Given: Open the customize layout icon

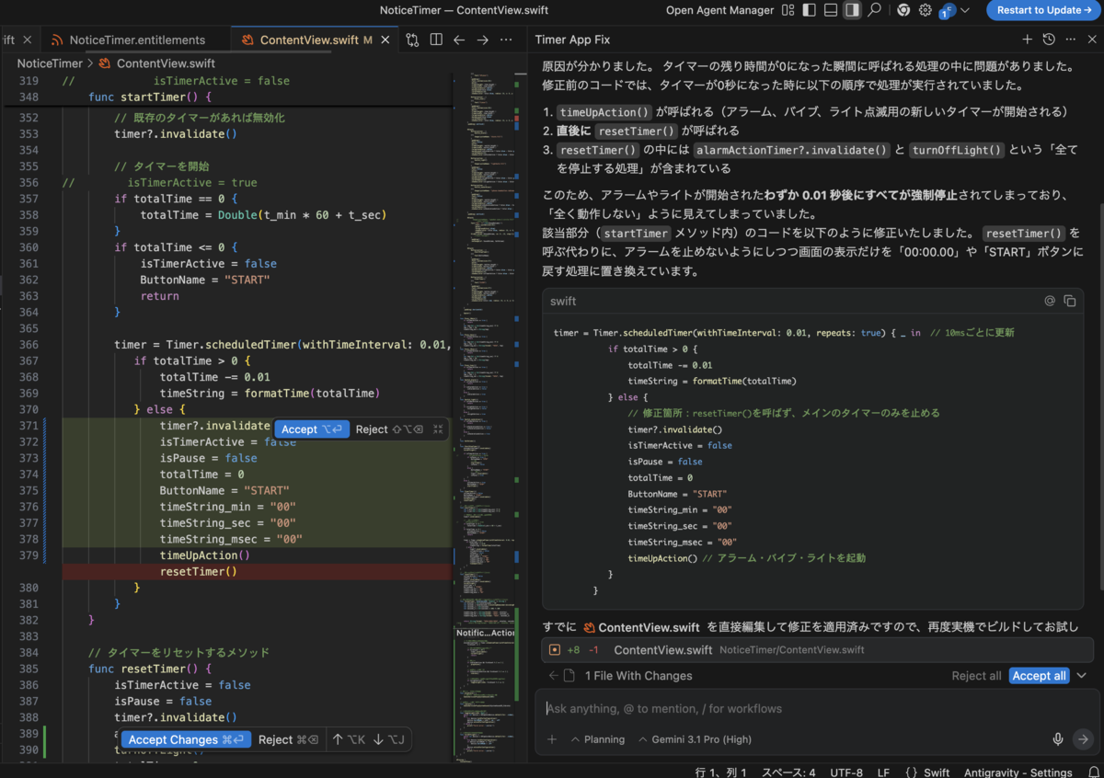Looking at the screenshot, I should click(788, 10).
